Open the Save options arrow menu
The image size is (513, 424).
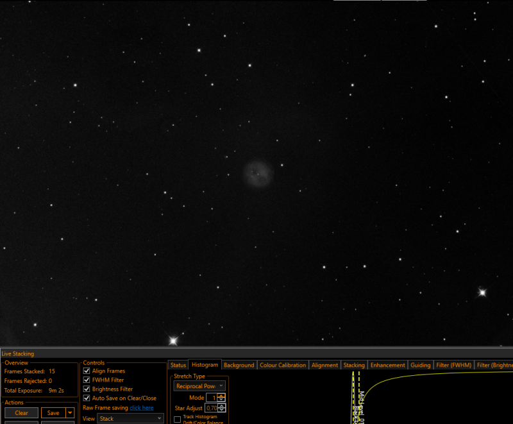coord(70,413)
